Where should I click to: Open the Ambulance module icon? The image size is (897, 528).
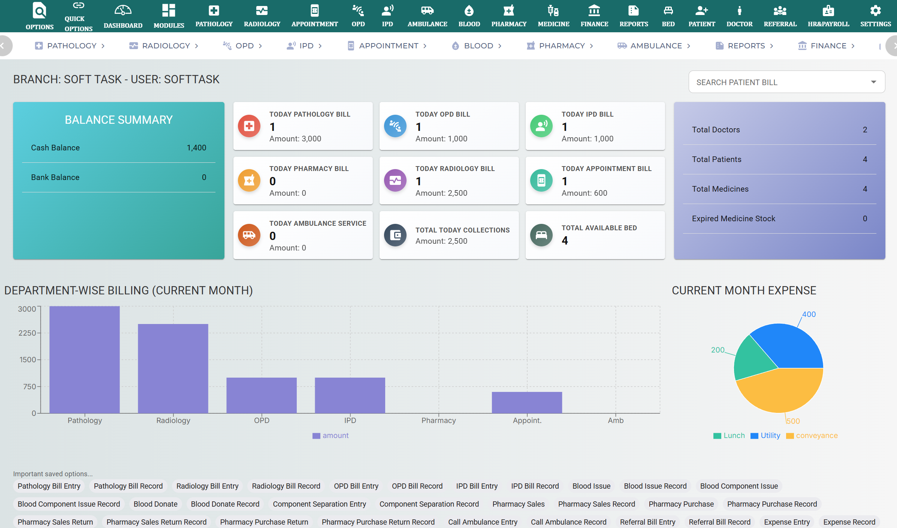point(427,16)
